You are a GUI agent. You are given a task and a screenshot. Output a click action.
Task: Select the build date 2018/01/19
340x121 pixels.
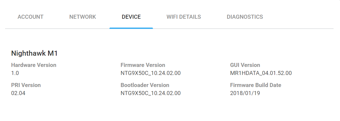245,93
